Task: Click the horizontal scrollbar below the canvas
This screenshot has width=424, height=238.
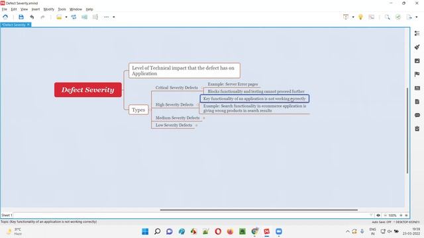Action: click(x=259, y=210)
